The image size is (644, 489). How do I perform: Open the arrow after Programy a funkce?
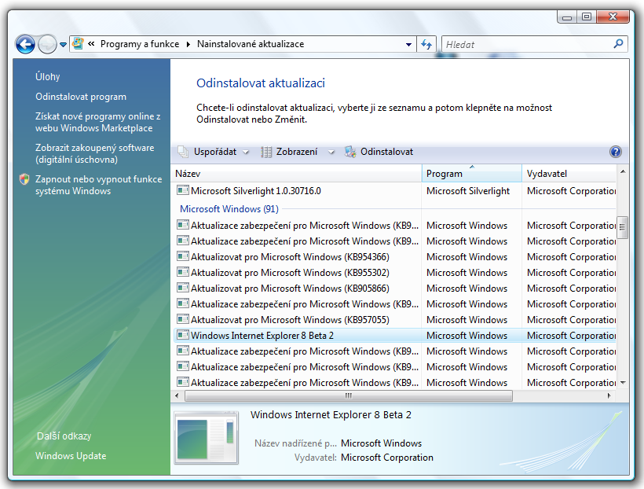(188, 44)
